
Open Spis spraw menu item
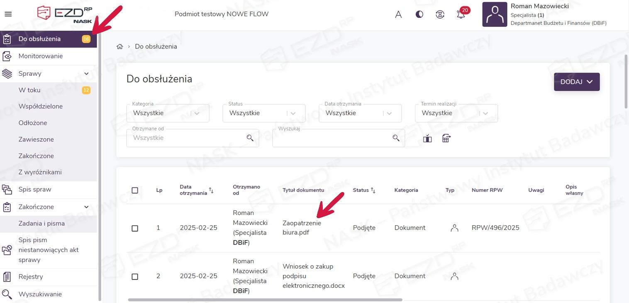tap(35, 189)
